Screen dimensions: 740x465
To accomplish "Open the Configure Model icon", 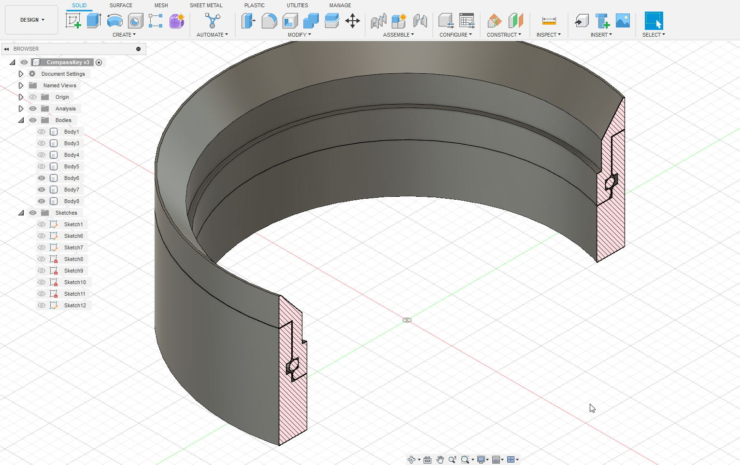I will pyautogui.click(x=446, y=21).
